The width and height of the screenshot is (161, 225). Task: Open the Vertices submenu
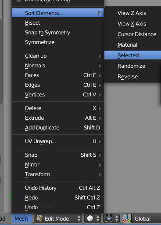(x=57, y=95)
